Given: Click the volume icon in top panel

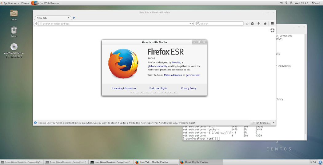Looking at the screenshot, I should click(x=281, y=3).
